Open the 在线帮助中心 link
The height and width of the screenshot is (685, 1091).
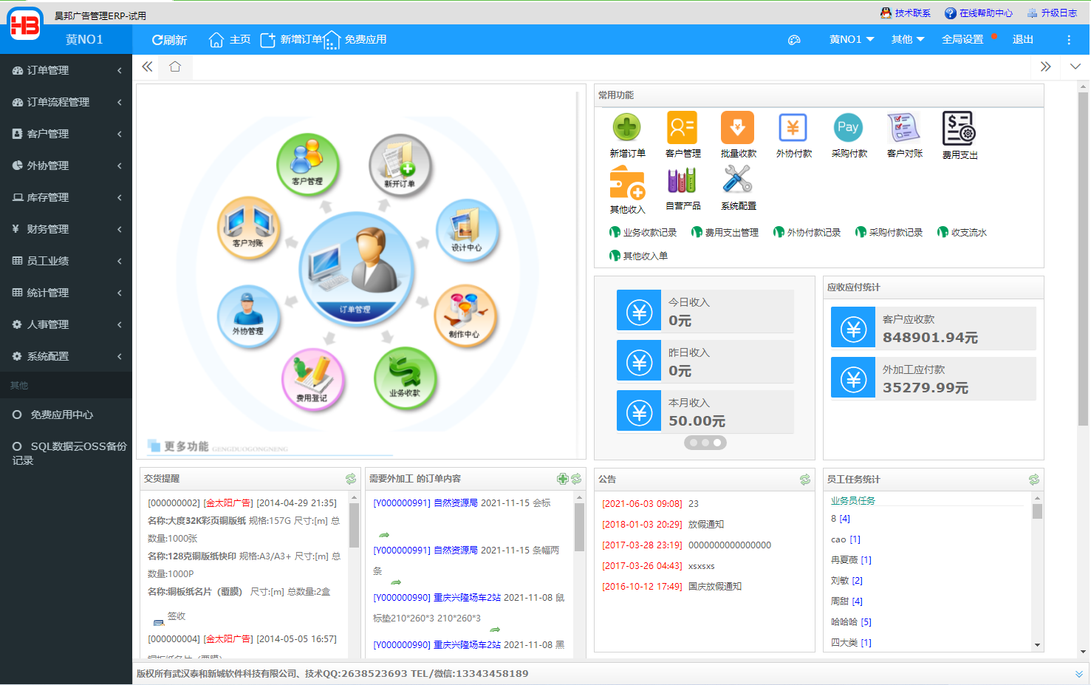pyautogui.click(x=979, y=13)
